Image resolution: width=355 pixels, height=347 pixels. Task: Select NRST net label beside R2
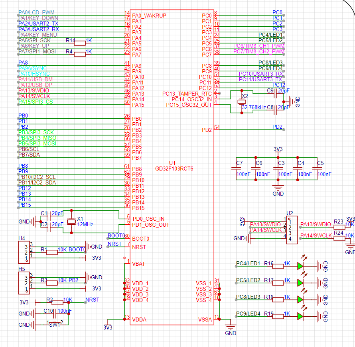coord(92,300)
